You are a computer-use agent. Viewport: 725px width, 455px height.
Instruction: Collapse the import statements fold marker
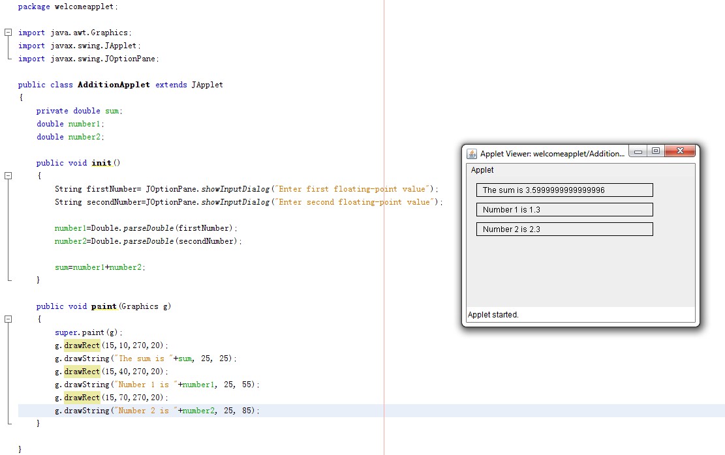pos(8,33)
